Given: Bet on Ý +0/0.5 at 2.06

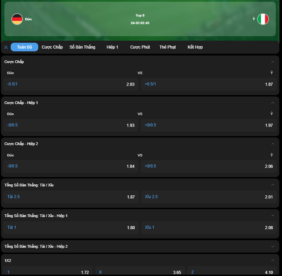Looking at the screenshot, I should tap(209, 166).
